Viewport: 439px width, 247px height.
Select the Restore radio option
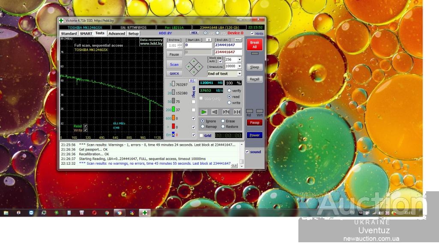pos(223,127)
